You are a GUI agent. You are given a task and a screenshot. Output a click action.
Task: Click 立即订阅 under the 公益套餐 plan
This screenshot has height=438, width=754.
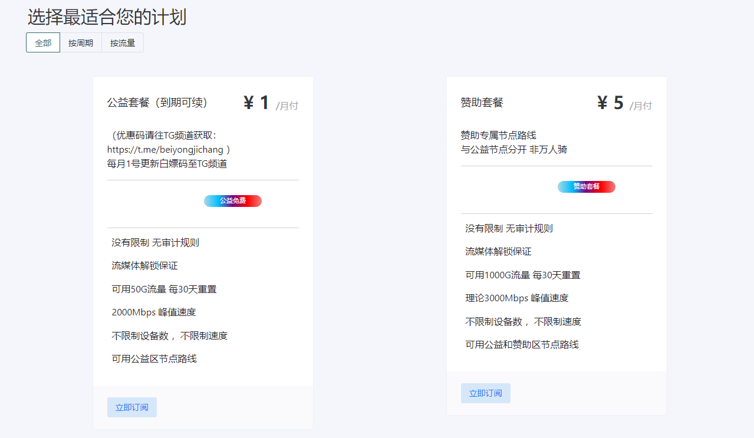(132, 407)
